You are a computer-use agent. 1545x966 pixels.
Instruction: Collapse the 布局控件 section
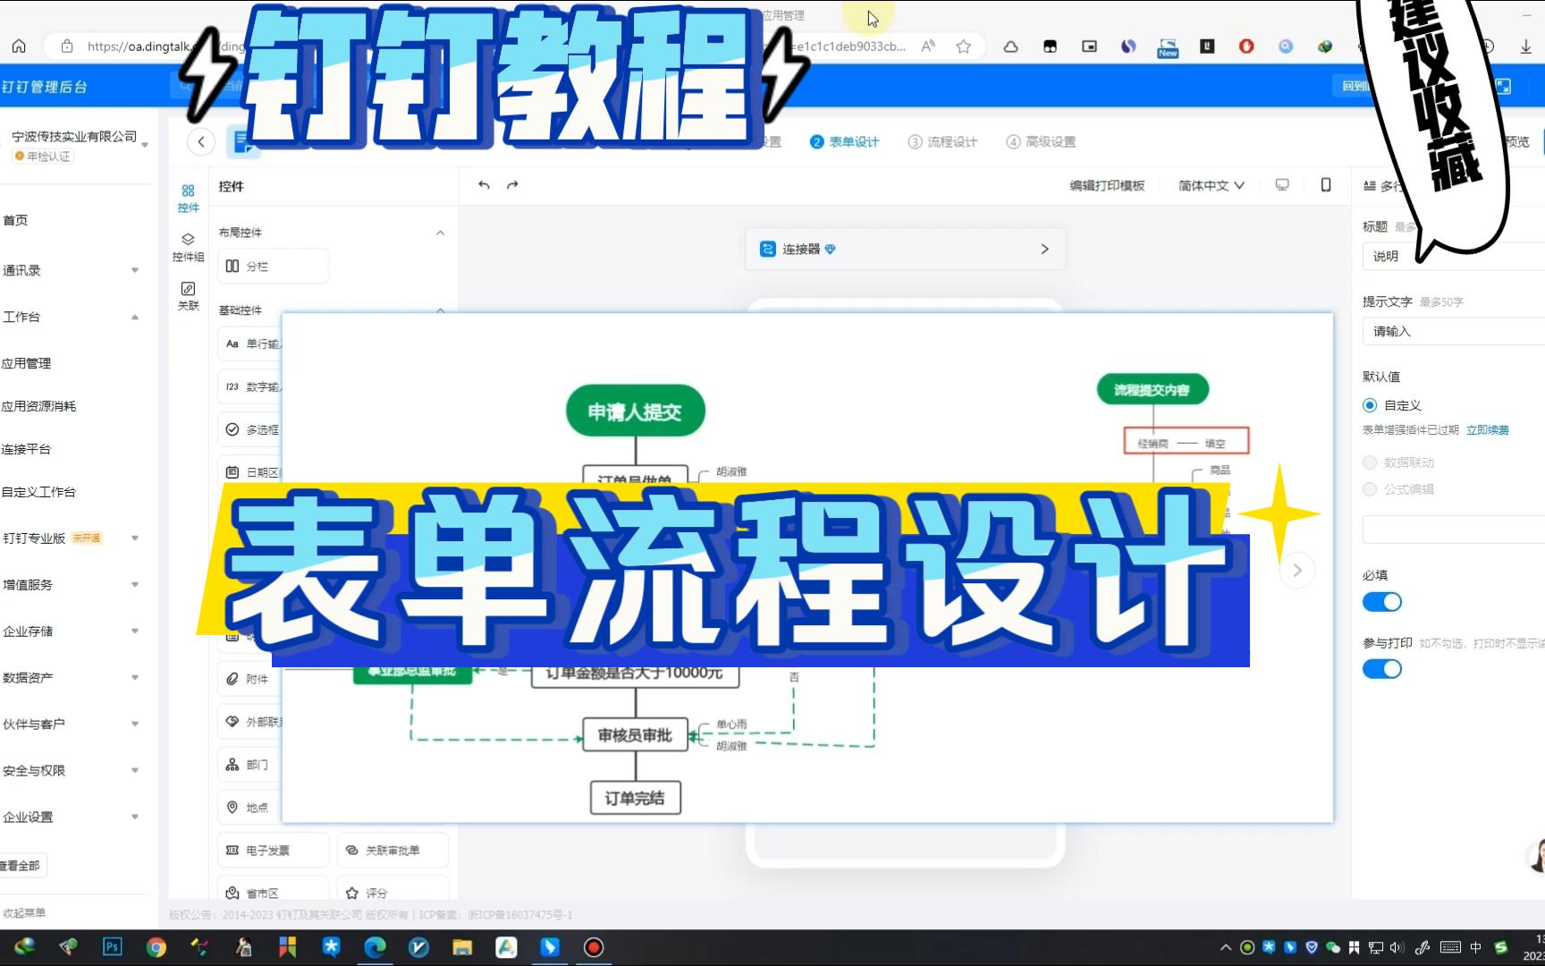pyautogui.click(x=440, y=233)
